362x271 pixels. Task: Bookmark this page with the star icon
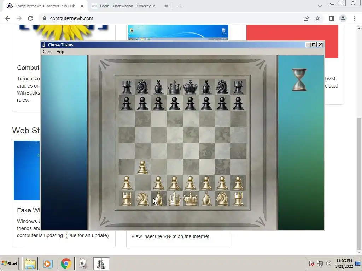click(x=317, y=18)
